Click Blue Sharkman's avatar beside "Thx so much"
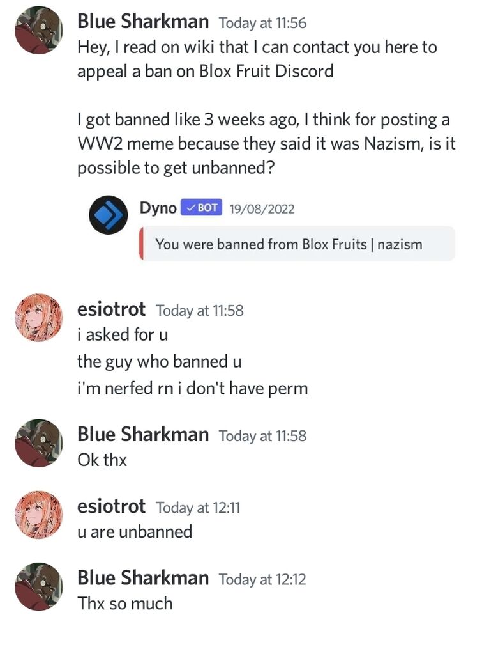Image resolution: width=482 pixels, height=647 pixels. pos(38,586)
